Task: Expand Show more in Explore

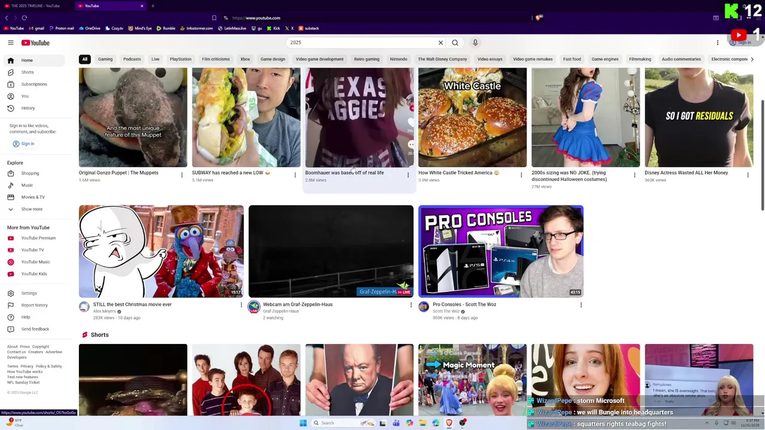Action: coord(35,209)
